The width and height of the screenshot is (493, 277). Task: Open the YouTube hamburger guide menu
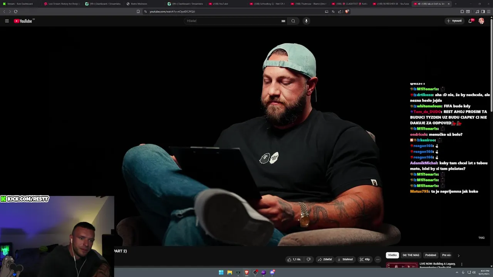tap(7, 21)
